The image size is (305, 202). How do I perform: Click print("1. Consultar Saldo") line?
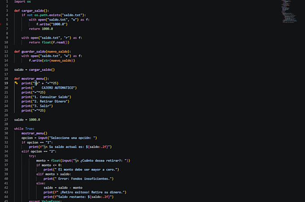tap(46, 97)
